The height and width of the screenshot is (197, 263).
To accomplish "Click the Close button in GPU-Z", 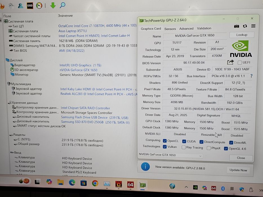I will (241, 158).
